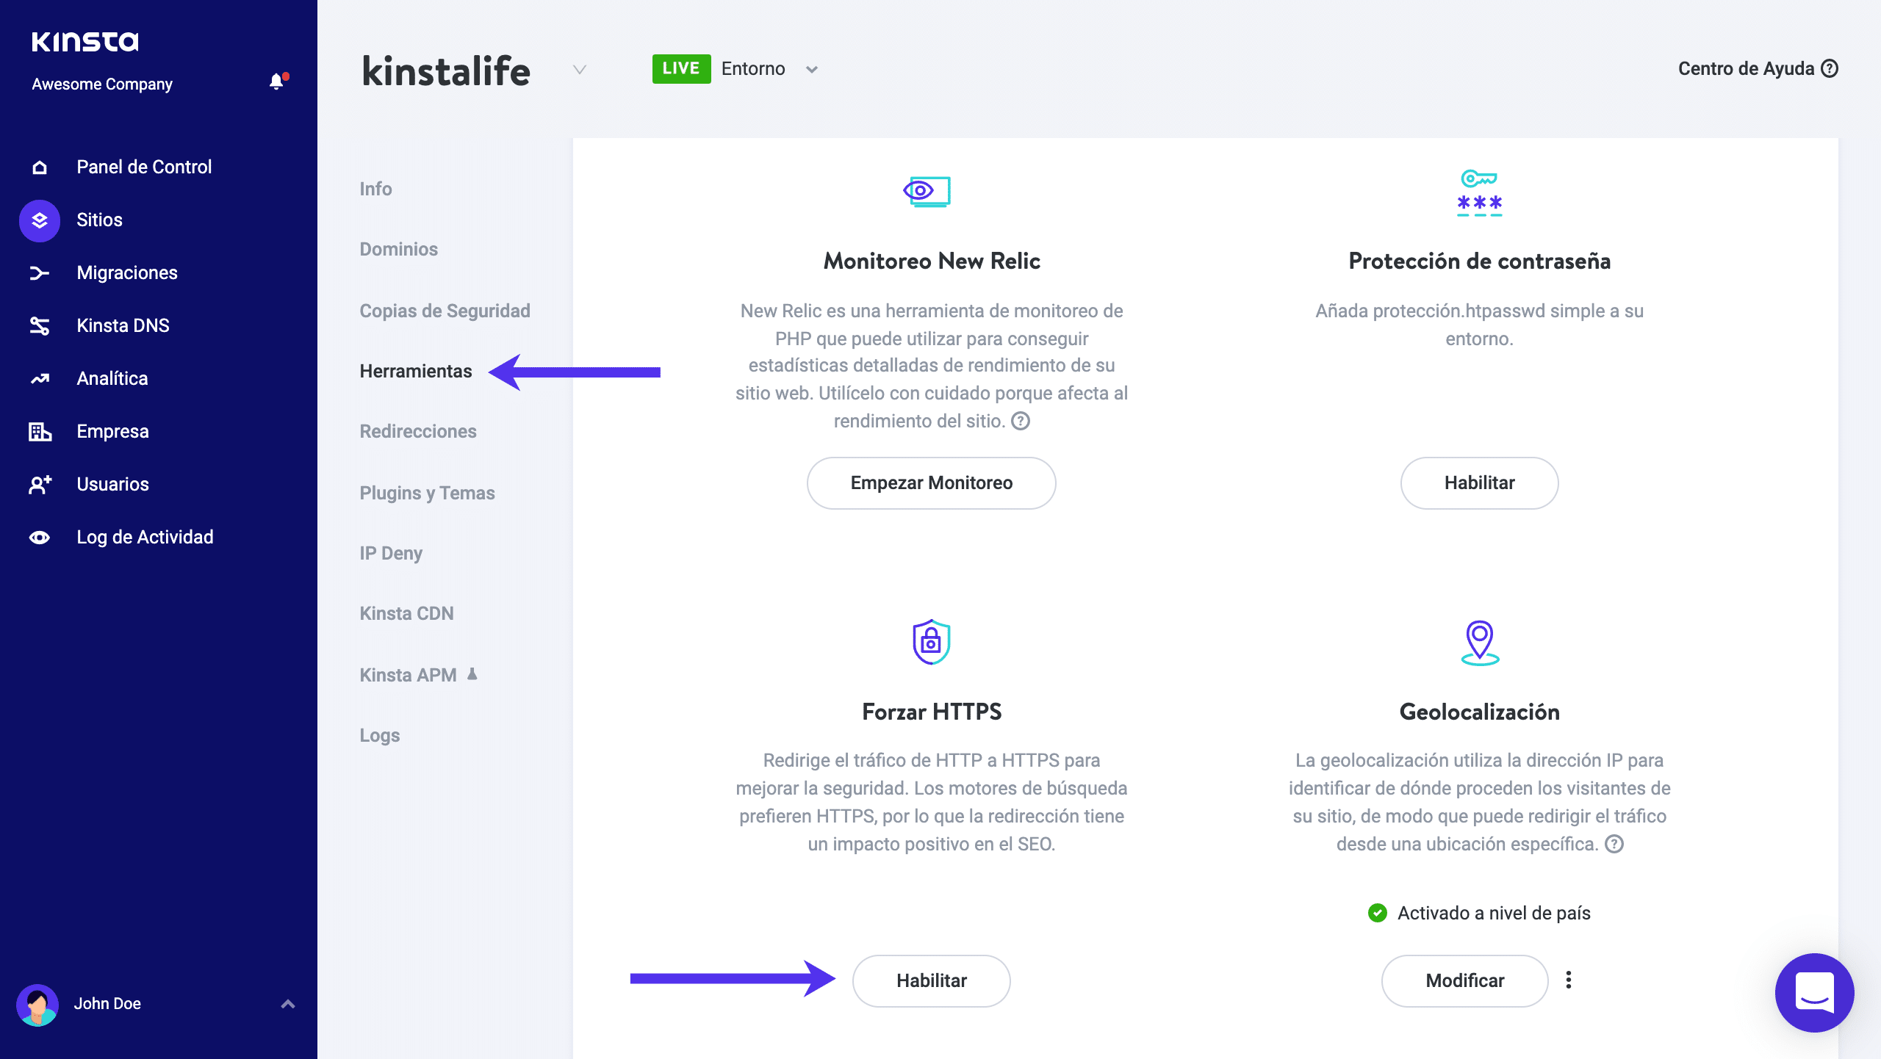Enable Forzar HTTPS with Habilitar button

[931, 980]
